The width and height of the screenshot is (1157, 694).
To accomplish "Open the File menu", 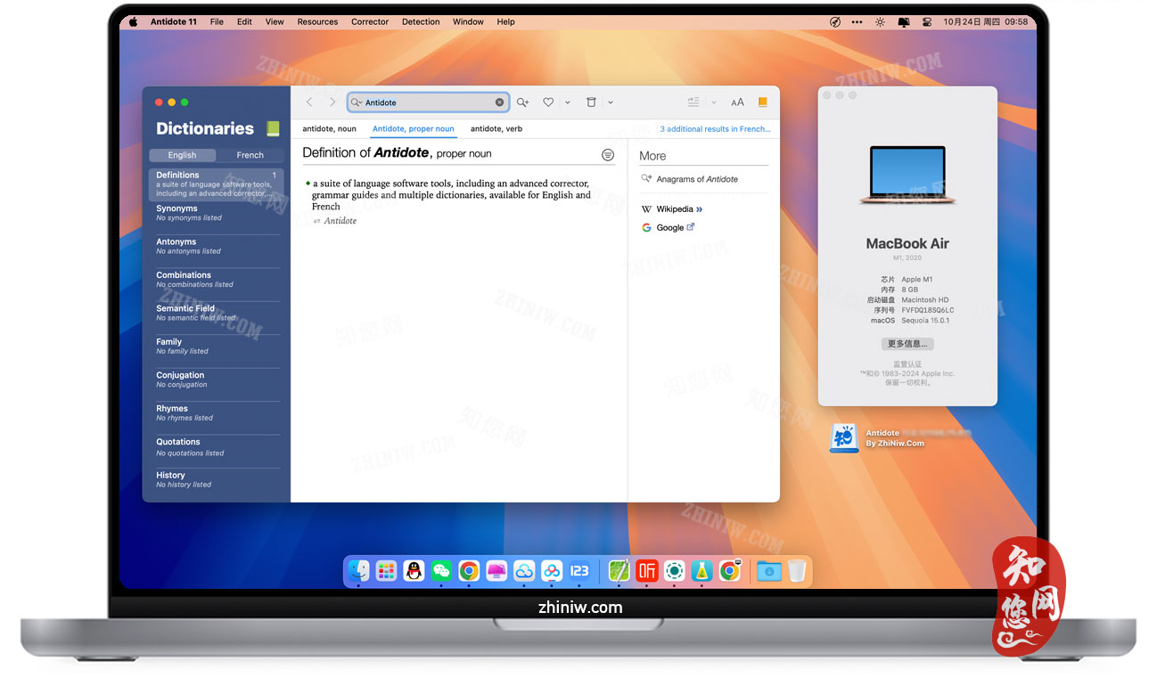I will coord(217,21).
